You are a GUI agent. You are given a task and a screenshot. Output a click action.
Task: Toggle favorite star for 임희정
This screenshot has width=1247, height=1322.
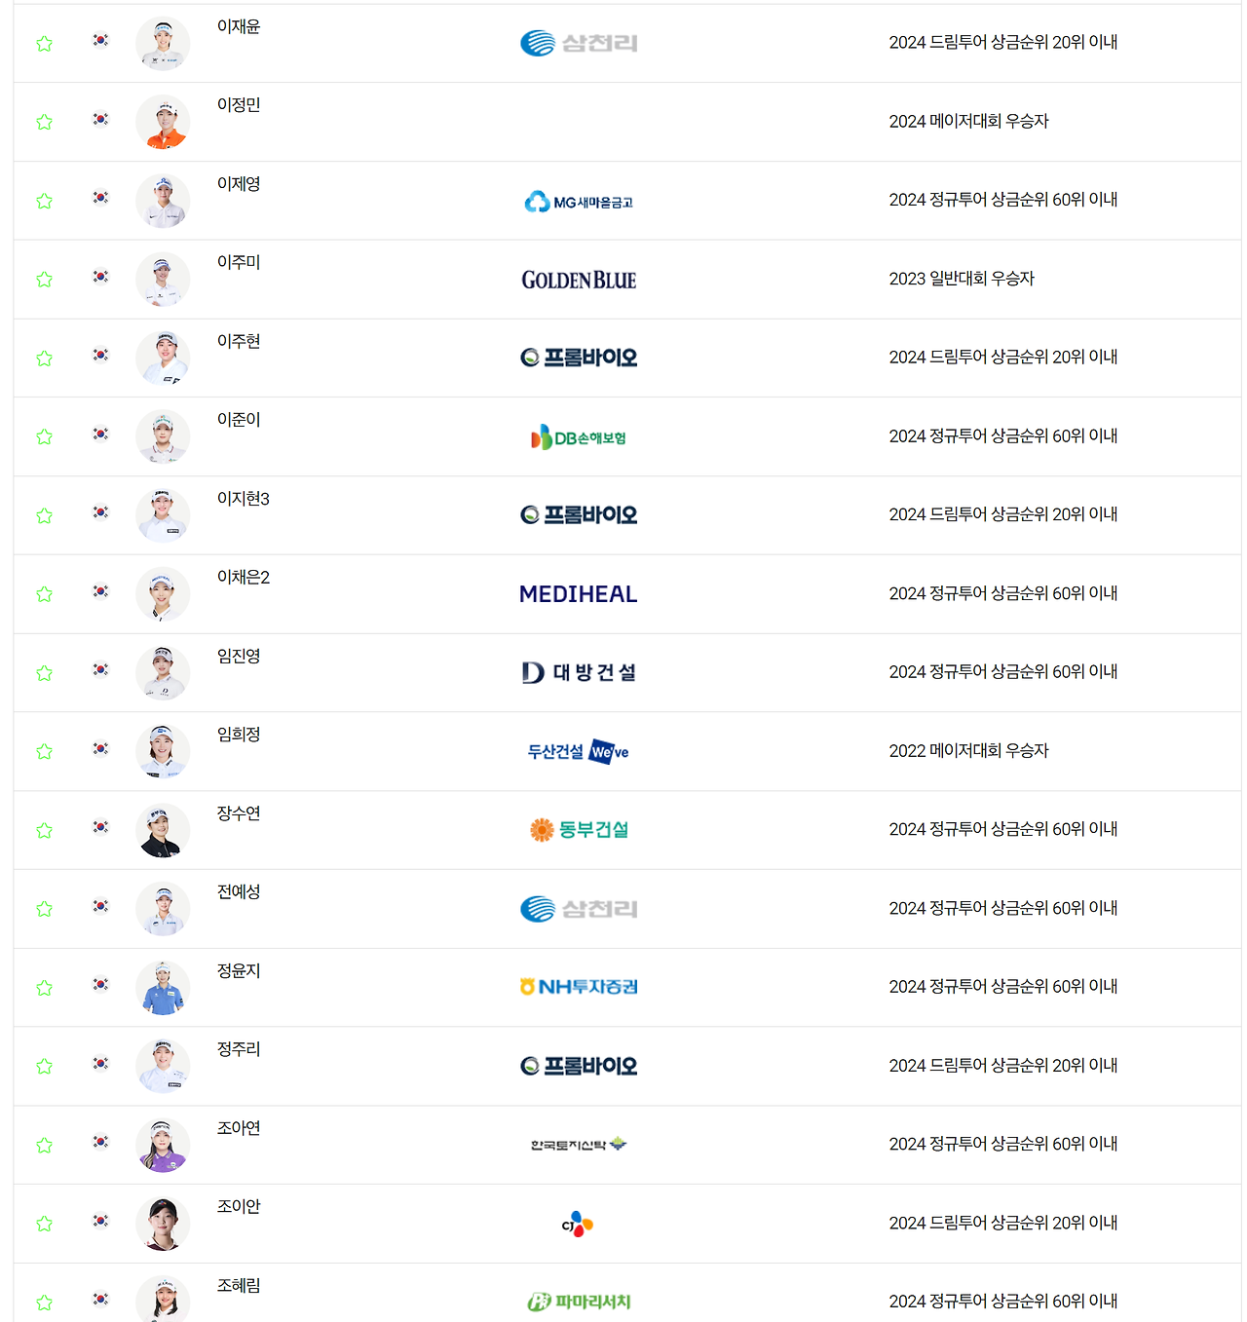point(44,752)
